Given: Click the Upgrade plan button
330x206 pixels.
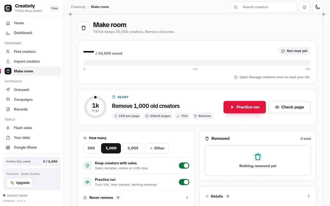Looking at the screenshot, I should (20, 183).
